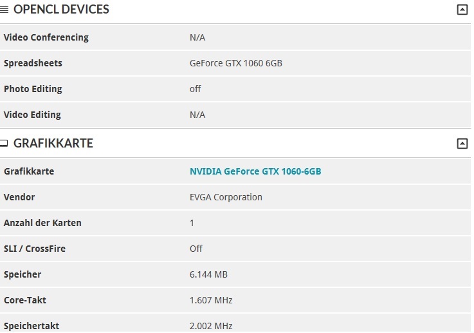Click the list icon beside OPENCL DEVICES

coord(5,10)
